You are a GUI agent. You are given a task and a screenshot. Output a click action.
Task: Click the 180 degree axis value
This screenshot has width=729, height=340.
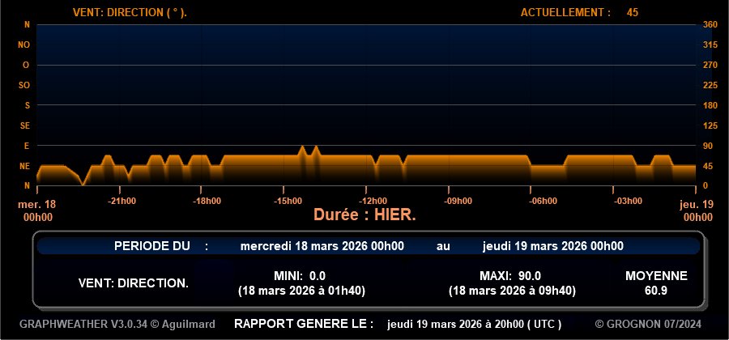[x=710, y=105]
